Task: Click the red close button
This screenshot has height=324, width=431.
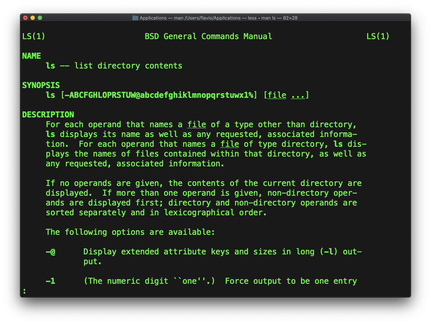Action: [25, 17]
